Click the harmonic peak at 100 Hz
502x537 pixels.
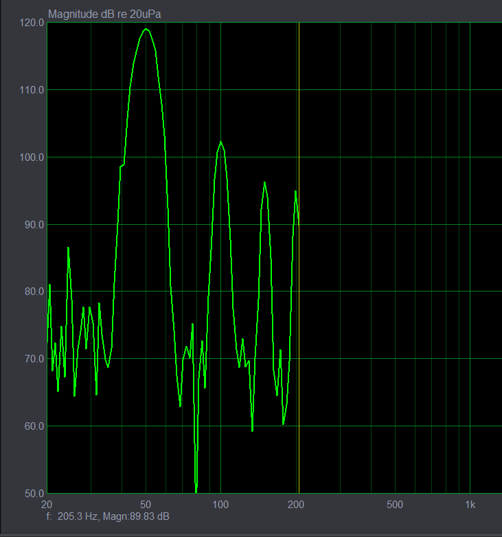(220, 142)
